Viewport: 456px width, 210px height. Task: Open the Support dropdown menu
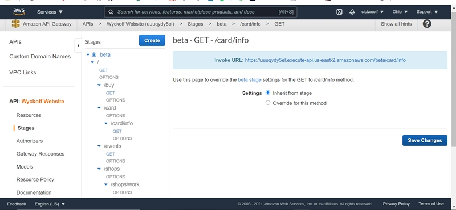427,12
